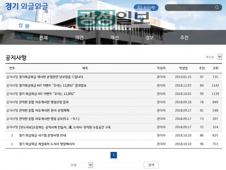Open the 공지사항 button in header
226x170 pixels.
[x=146, y=7]
